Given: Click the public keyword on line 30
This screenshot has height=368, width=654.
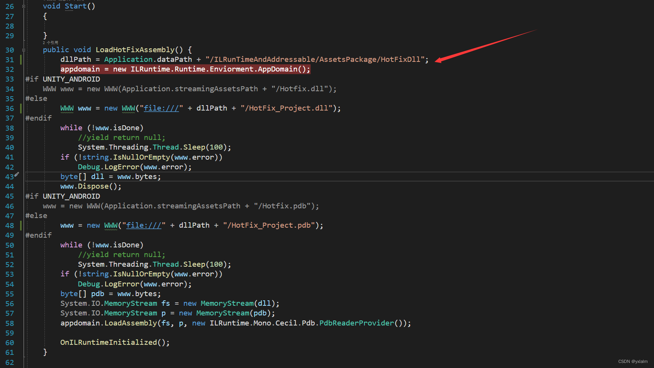Looking at the screenshot, I should pyautogui.click(x=56, y=50).
